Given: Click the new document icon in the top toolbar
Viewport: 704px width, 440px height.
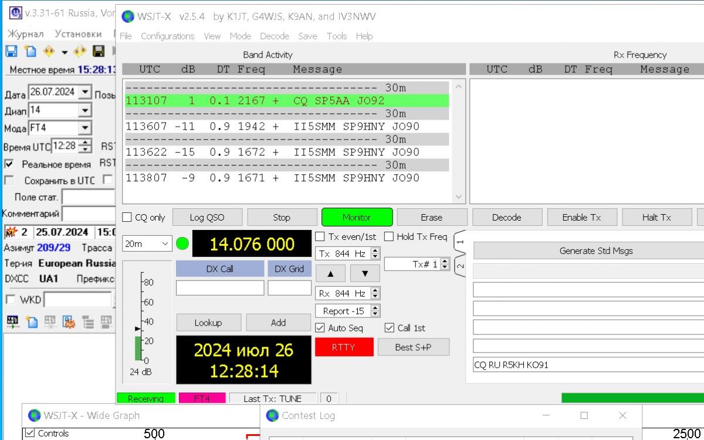Looking at the screenshot, I should click(x=30, y=51).
